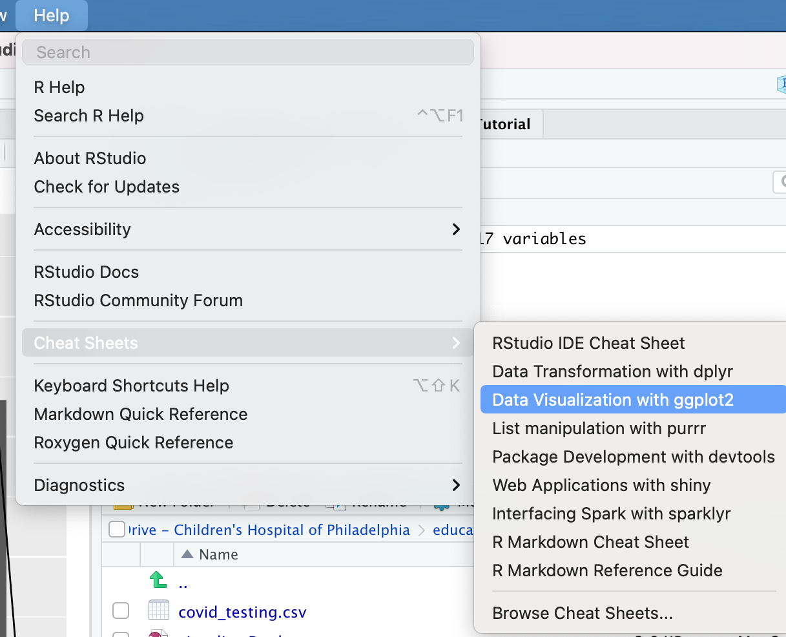This screenshot has width=786, height=637.
Task: Click the Help menu Search field
Action: 248,52
